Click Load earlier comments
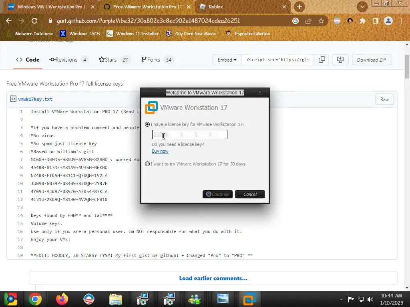This screenshot has width=410, height=307. tap(213, 278)
